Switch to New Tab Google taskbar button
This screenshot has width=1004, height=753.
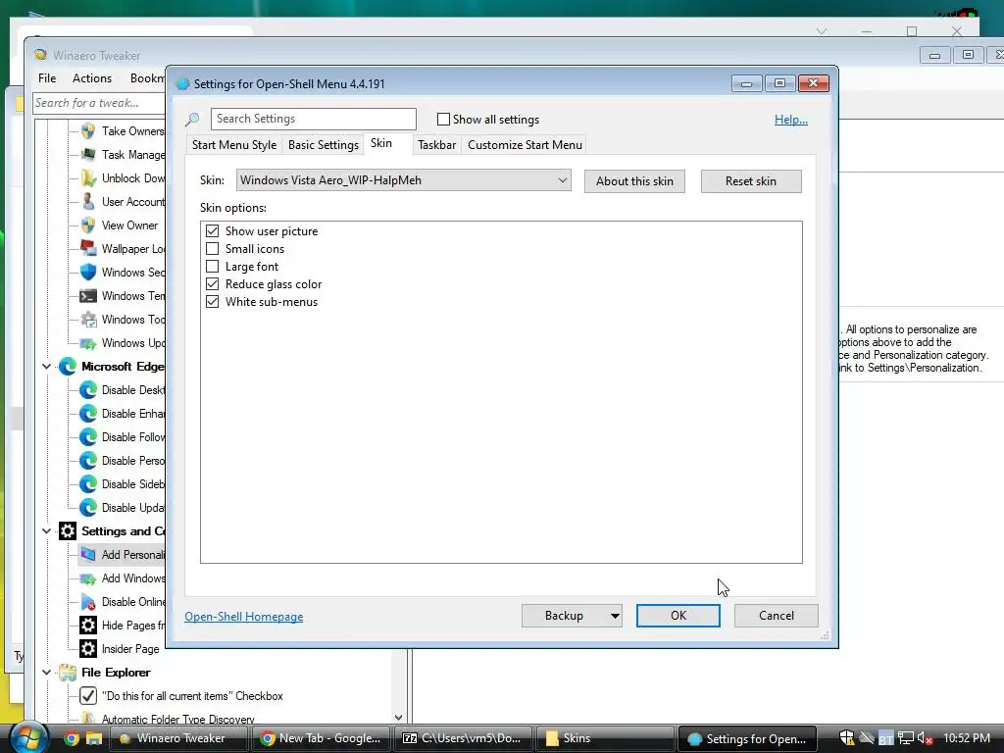tap(322, 738)
